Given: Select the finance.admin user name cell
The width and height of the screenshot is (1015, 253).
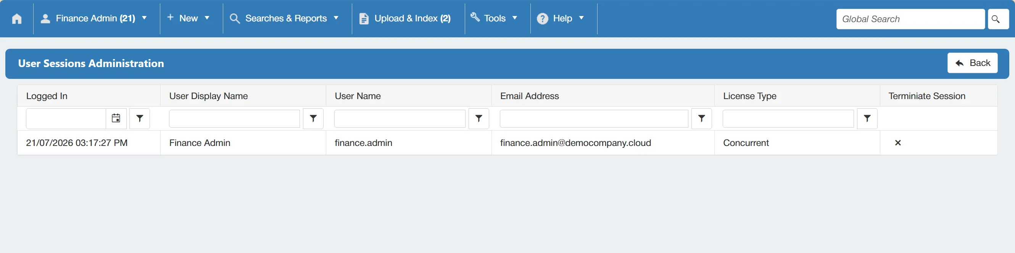Looking at the screenshot, I should [409, 143].
